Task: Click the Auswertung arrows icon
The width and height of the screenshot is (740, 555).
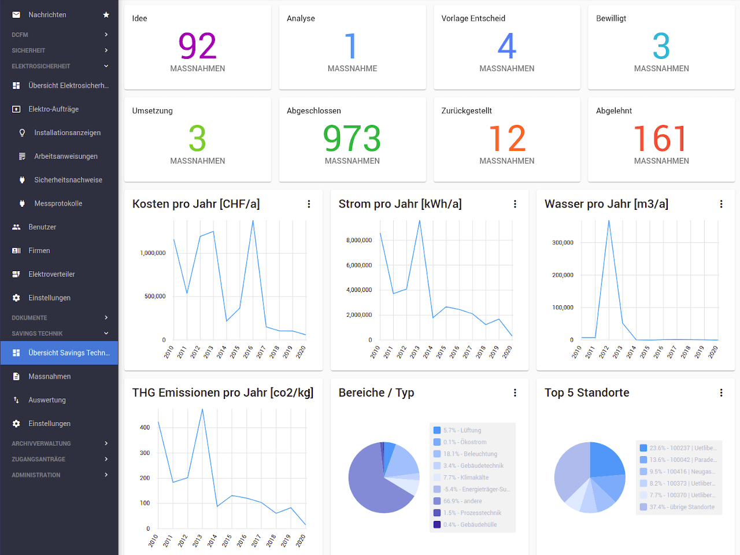Action: [16, 400]
